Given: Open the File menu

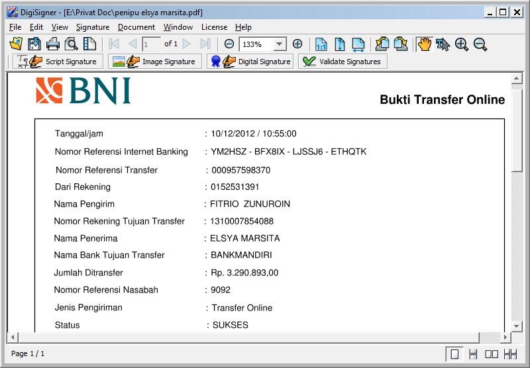Looking at the screenshot, I should (x=15, y=27).
